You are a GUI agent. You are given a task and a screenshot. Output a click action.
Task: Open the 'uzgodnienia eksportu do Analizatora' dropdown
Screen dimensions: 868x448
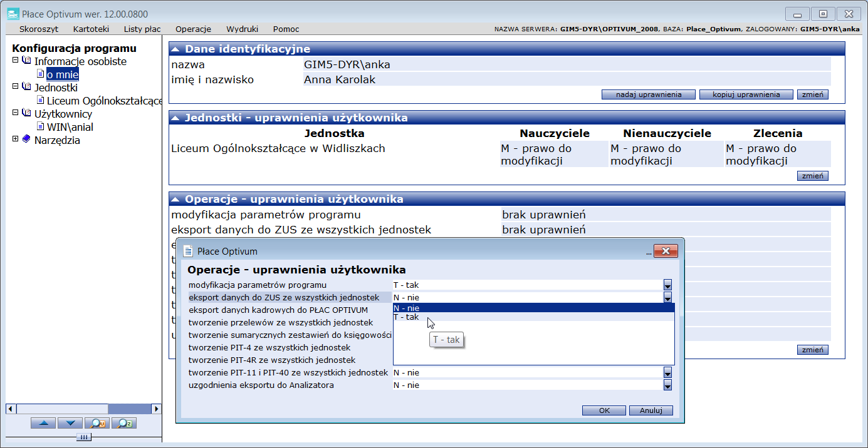[x=667, y=385]
